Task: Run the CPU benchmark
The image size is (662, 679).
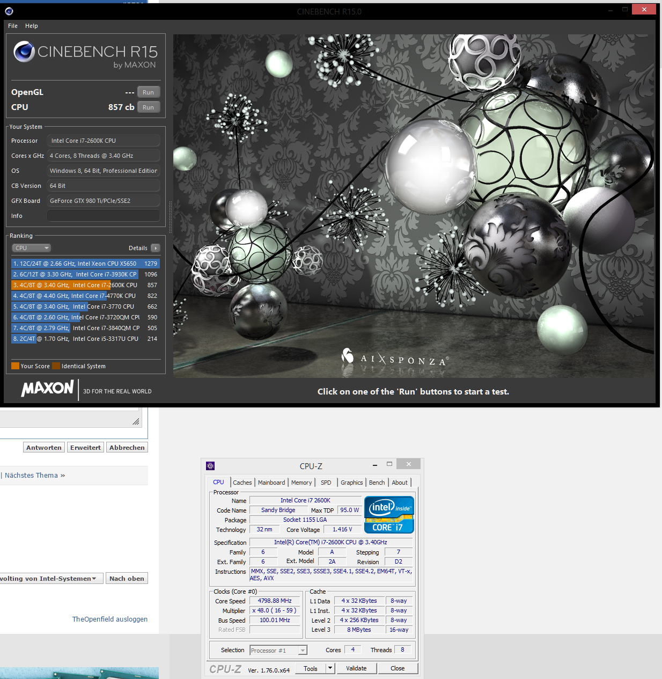Action: click(149, 107)
